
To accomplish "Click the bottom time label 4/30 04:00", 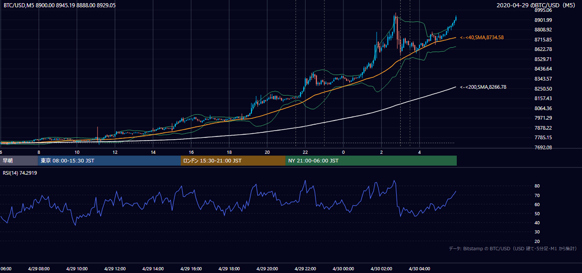I will [x=419, y=269].
